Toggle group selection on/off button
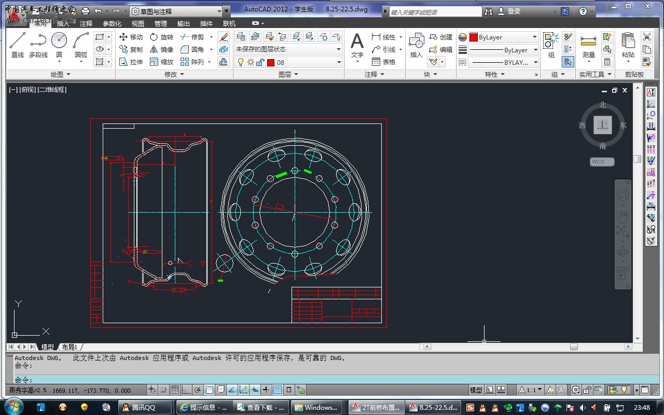Image resolution: width=664 pixels, height=415 pixels. point(568,62)
